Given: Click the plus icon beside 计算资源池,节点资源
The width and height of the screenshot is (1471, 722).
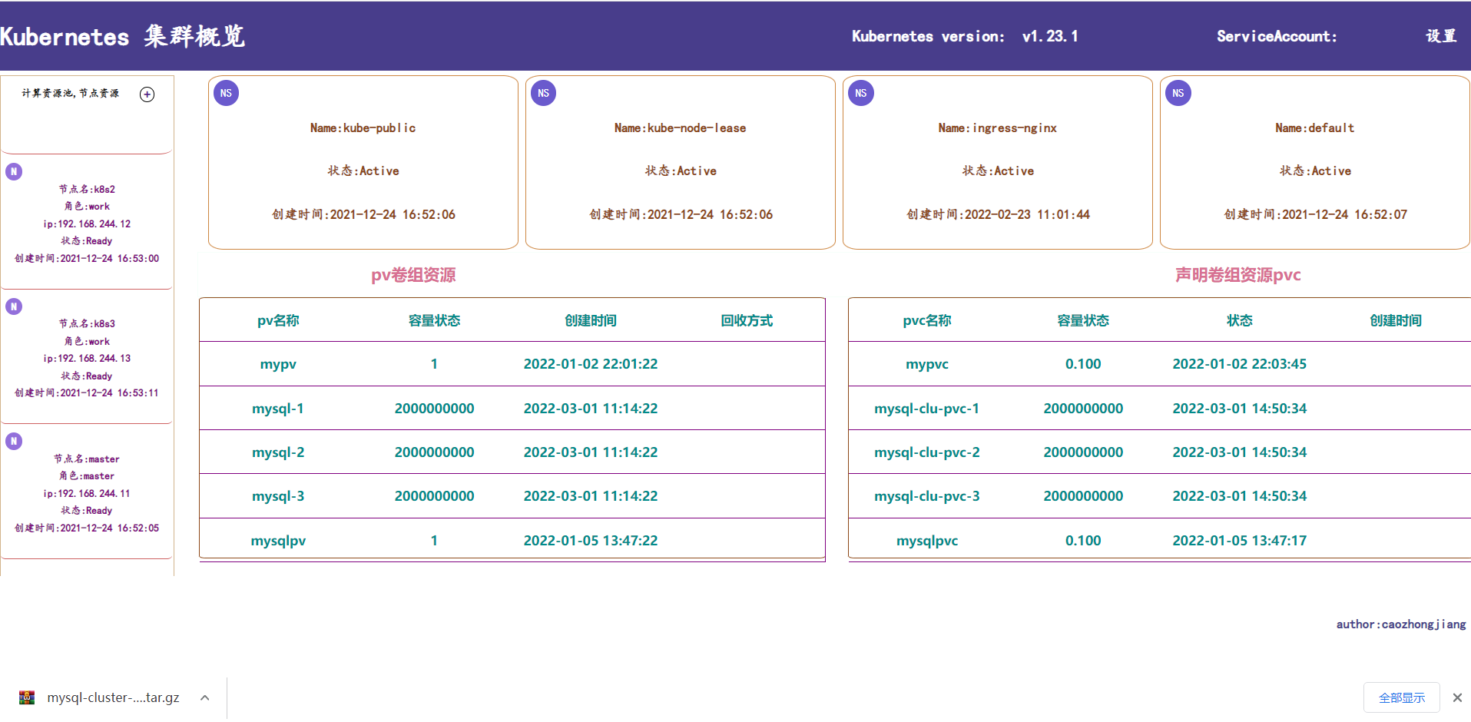Looking at the screenshot, I should [x=147, y=94].
